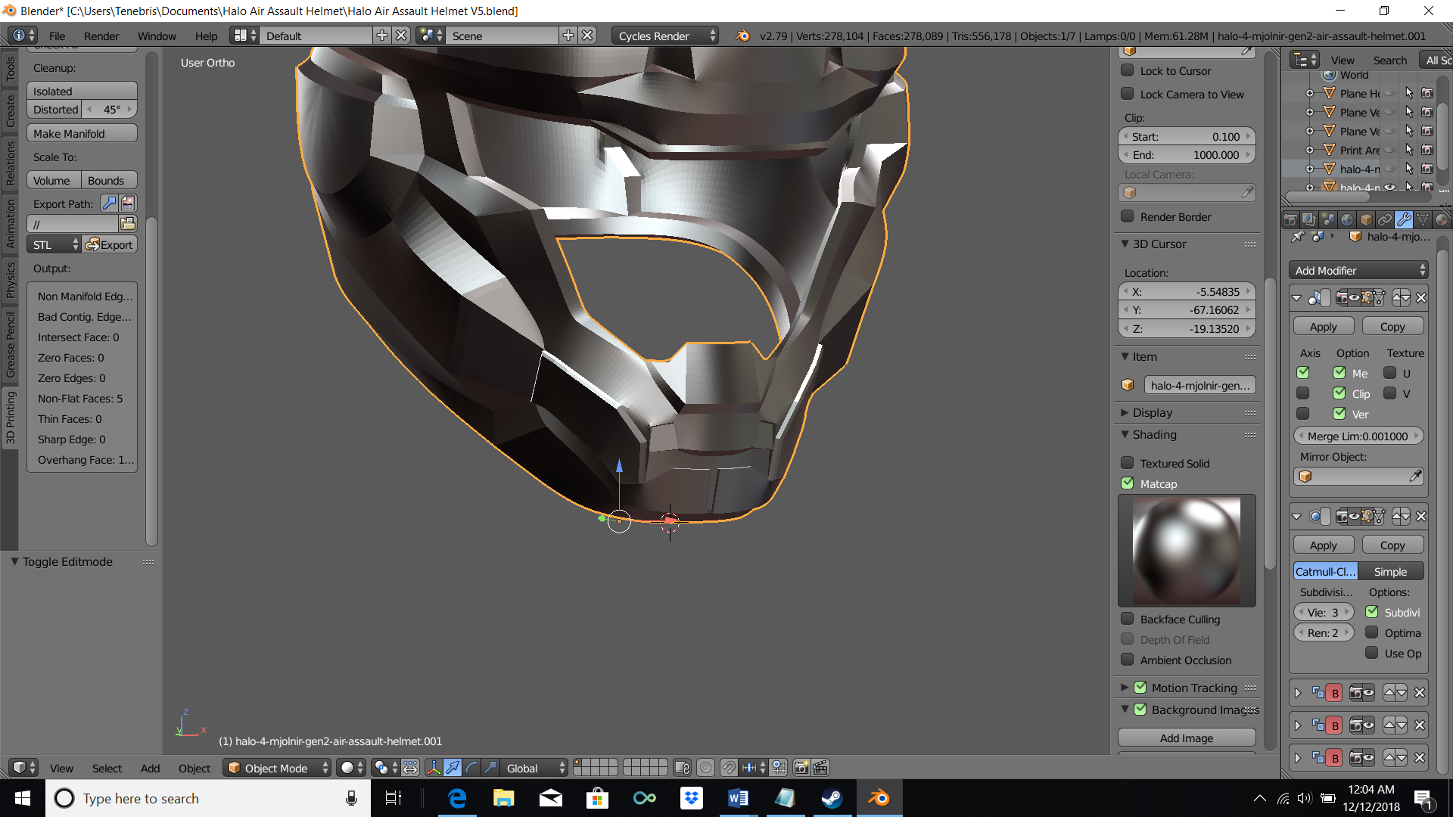Open the STL export format dropdown
The height and width of the screenshot is (817, 1453).
54,244
